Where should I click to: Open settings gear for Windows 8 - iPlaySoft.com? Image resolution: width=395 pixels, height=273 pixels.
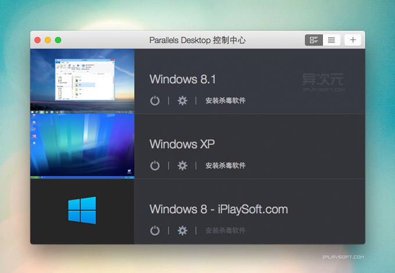pyautogui.click(x=182, y=231)
